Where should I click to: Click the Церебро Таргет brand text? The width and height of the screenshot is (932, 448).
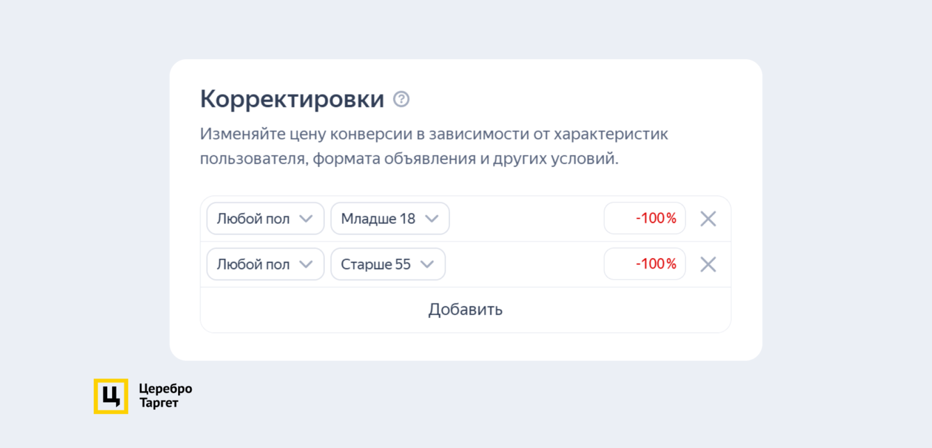click(x=166, y=396)
